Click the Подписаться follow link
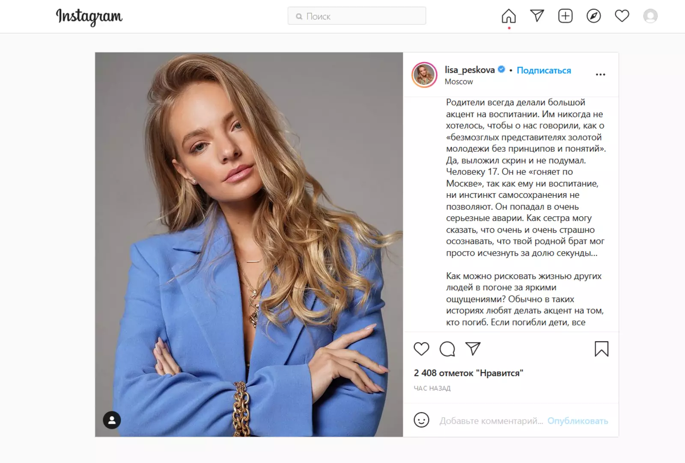The height and width of the screenshot is (463, 685). [544, 71]
